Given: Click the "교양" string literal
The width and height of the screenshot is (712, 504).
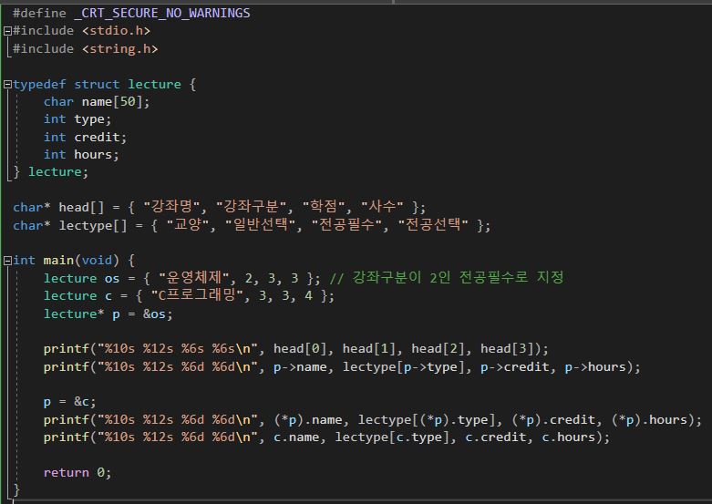Looking at the screenshot, I should [x=187, y=225].
